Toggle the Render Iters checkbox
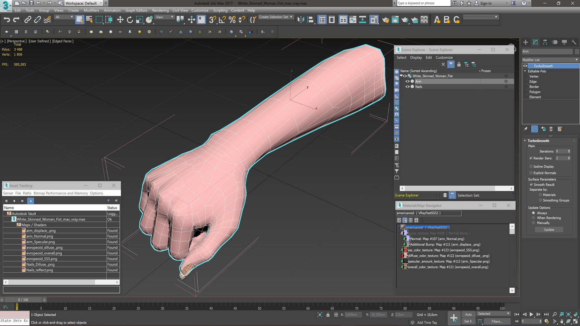This screenshot has width=580, height=326. coord(531,158)
